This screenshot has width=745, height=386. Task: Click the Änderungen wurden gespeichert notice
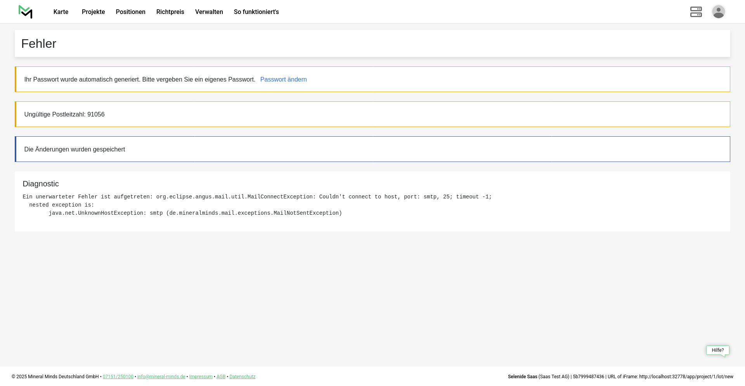pyautogui.click(x=74, y=150)
